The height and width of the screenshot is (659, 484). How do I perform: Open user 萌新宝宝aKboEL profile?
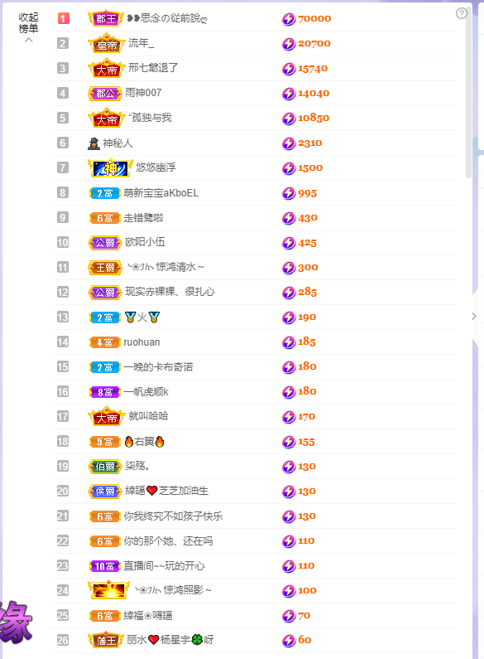pyautogui.click(x=161, y=193)
